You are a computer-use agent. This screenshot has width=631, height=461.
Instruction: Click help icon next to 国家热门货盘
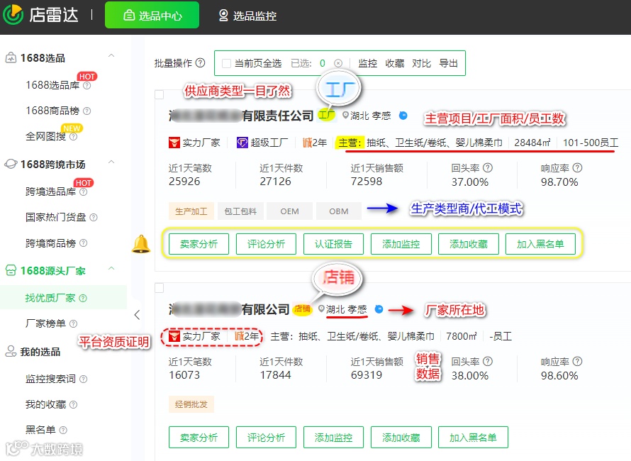(94, 218)
